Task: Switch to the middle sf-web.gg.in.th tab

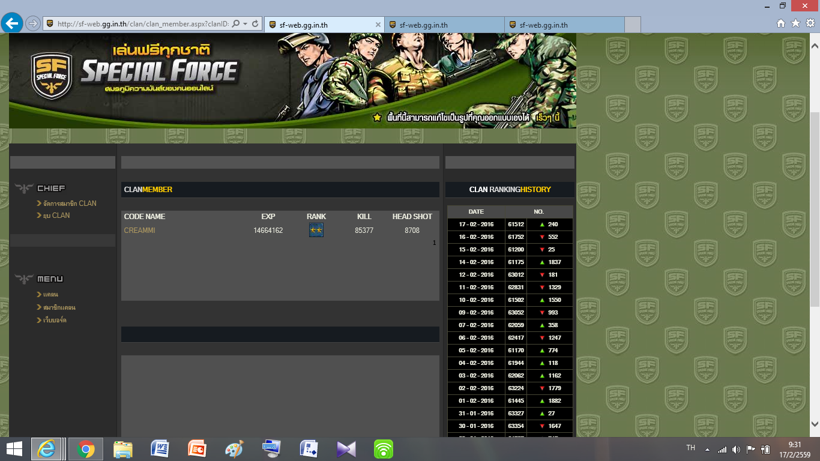Action: (444, 25)
